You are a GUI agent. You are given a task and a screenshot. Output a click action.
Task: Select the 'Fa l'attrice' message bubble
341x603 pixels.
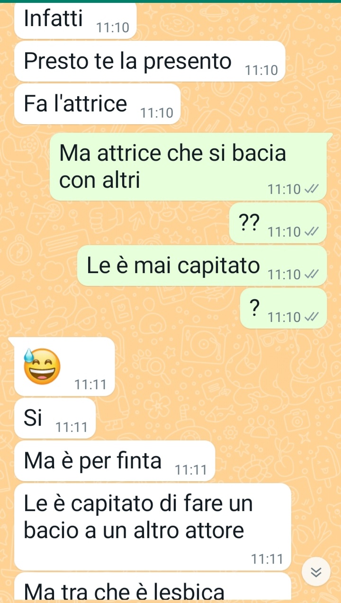pyautogui.click(x=97, y=104)
